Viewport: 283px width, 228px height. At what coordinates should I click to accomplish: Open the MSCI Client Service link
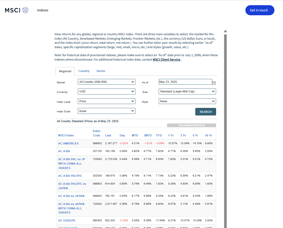point(167,60)
